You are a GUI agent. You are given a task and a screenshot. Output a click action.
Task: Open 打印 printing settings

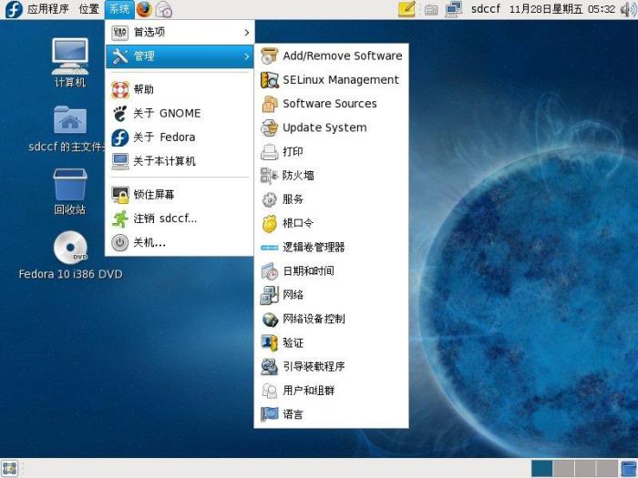[331, 152]
